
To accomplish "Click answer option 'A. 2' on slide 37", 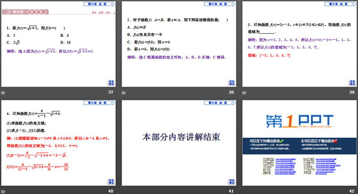I will point(11,35).
